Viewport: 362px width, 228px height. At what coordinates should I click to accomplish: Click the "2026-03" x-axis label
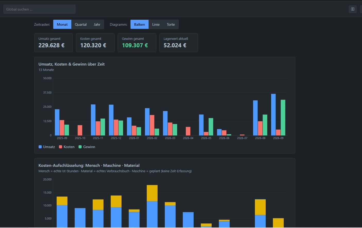click(x=170, y=138)
